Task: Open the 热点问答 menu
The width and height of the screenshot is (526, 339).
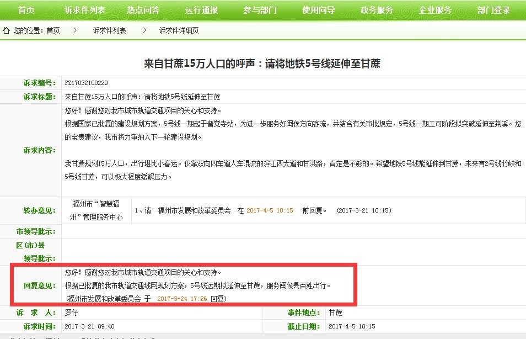Action: pyautogui.click(x=142, y=9)
